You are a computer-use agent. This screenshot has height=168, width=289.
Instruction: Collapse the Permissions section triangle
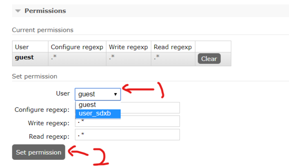tap(18, 11)
